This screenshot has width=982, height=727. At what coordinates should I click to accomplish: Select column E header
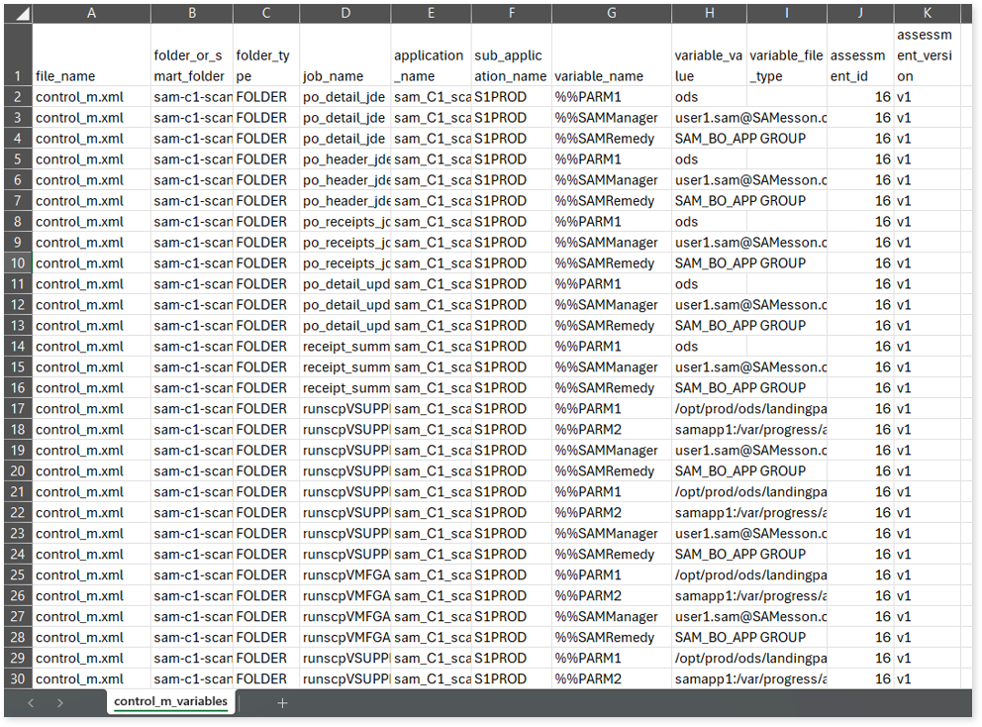(x=431, y=13)
